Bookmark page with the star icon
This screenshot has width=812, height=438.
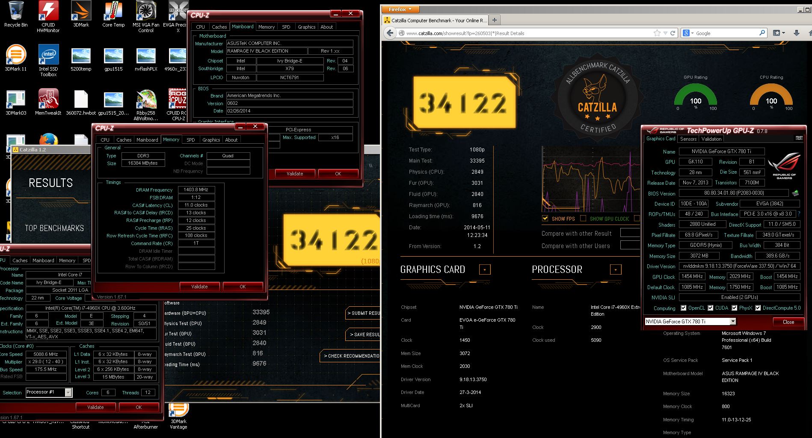tap(657, 33)
